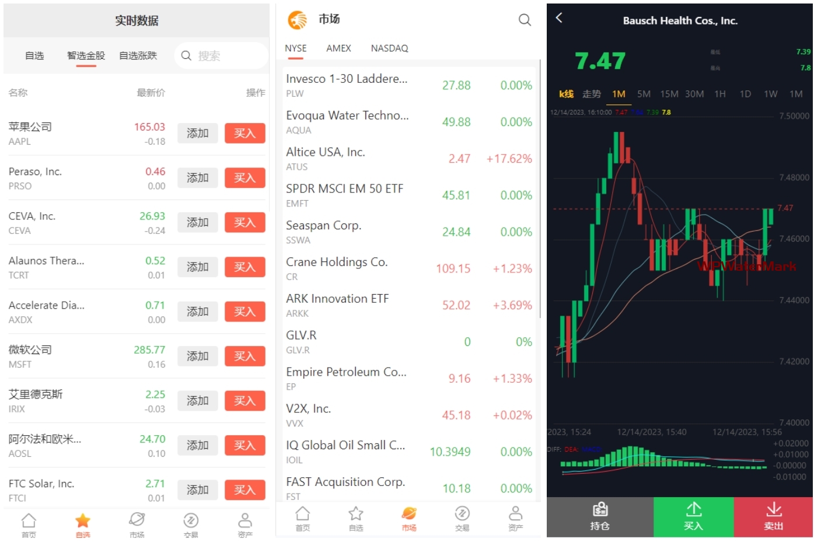
Task: Open the planet market icon in middle bar
Action: click(x=409, y=514)
